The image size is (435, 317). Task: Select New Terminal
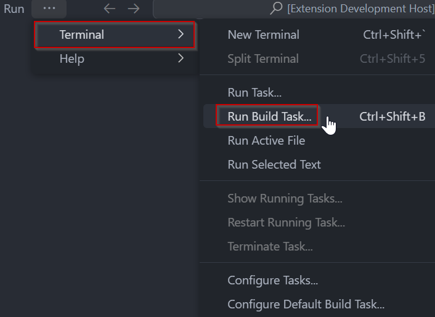pyautogui.click(x=263, y=35)
